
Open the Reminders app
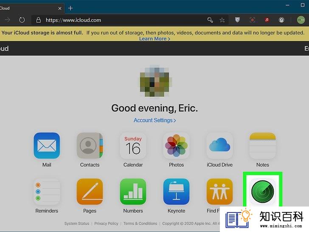(x=47, y=192)
